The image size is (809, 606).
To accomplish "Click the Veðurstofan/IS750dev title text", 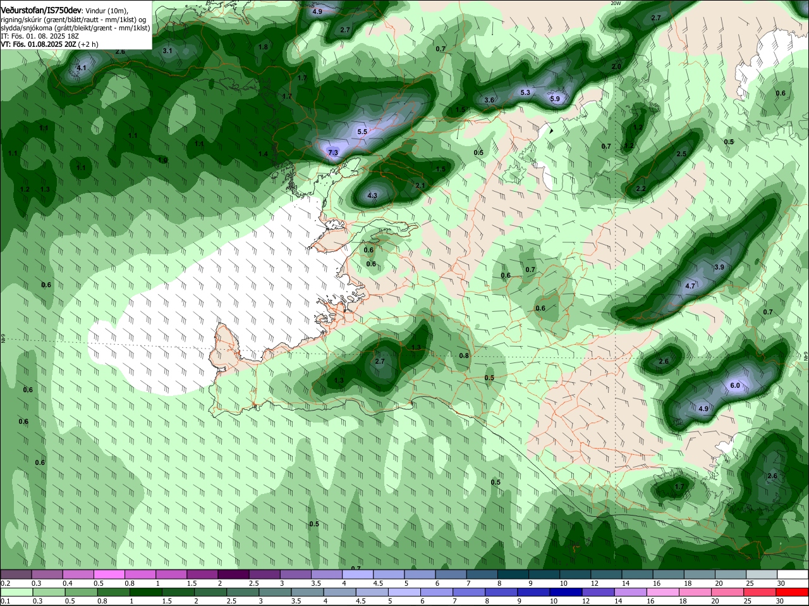I will pyautogui.click(x=40, y=10).
